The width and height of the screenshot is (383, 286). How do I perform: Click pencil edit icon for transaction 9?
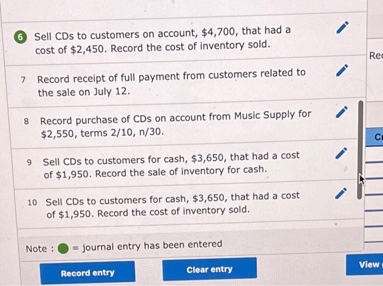(x=341, y=153)
